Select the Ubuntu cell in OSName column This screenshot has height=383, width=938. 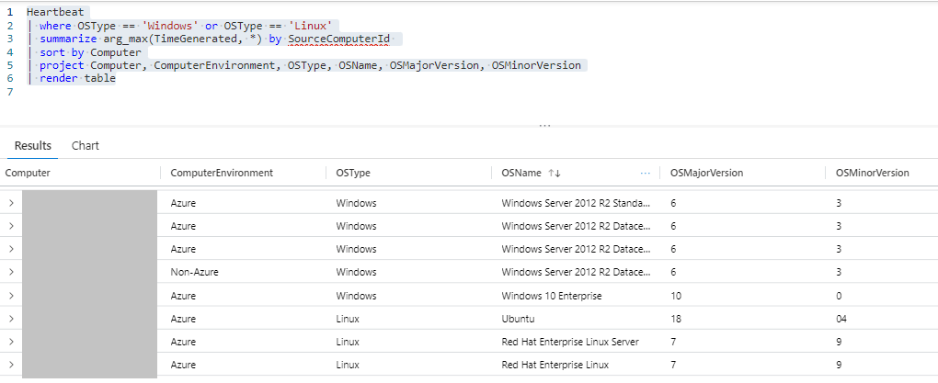click(x=520, y=319)
